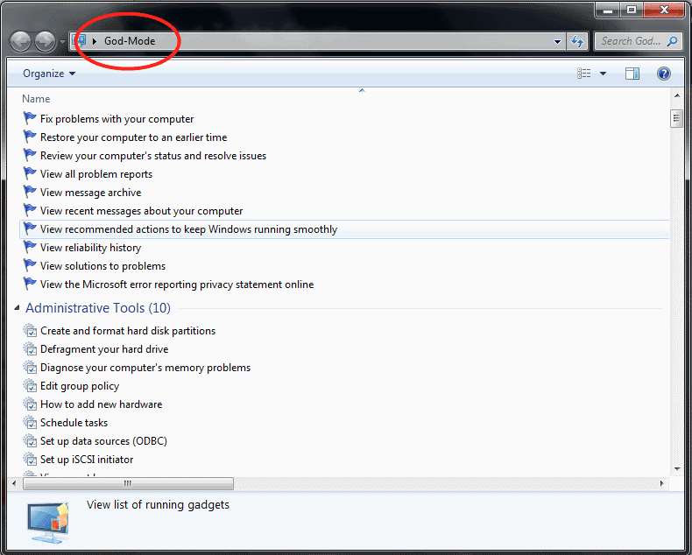Click horizontal scrollbar right arrow
Screen dimensions: 692x555
[x=661, y=483]
